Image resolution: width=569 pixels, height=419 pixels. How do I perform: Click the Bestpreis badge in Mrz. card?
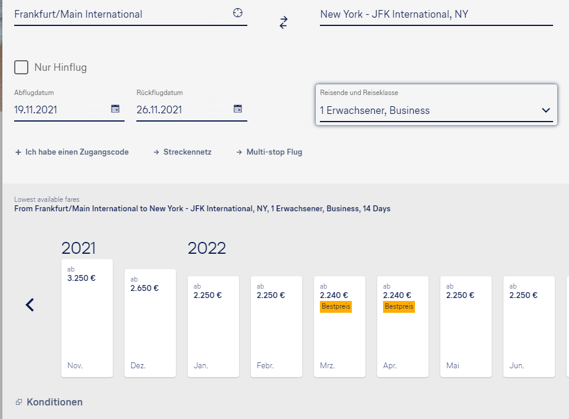336,306
